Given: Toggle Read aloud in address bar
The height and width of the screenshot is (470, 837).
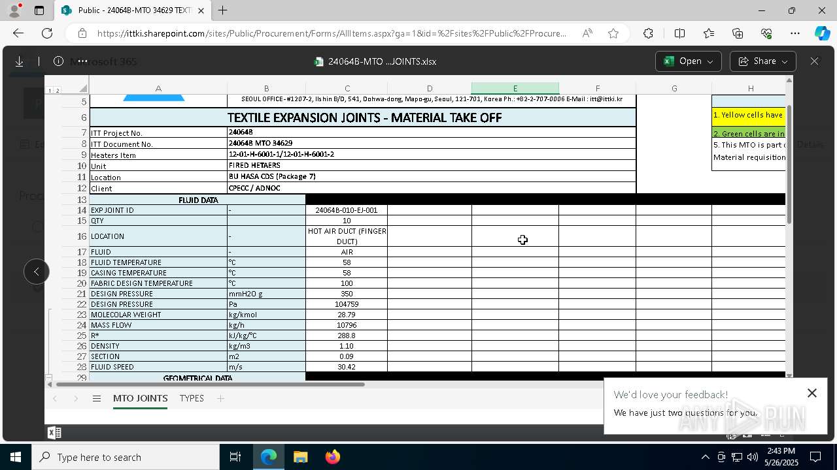Looking at the screenshot, I should pos(587,33).
